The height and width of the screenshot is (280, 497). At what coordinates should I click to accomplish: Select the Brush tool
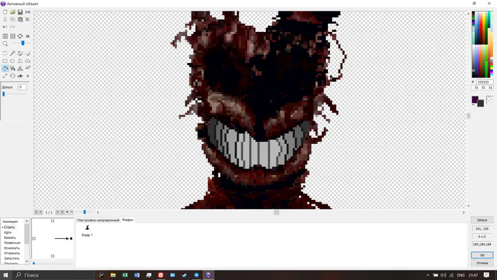(20, 53)
